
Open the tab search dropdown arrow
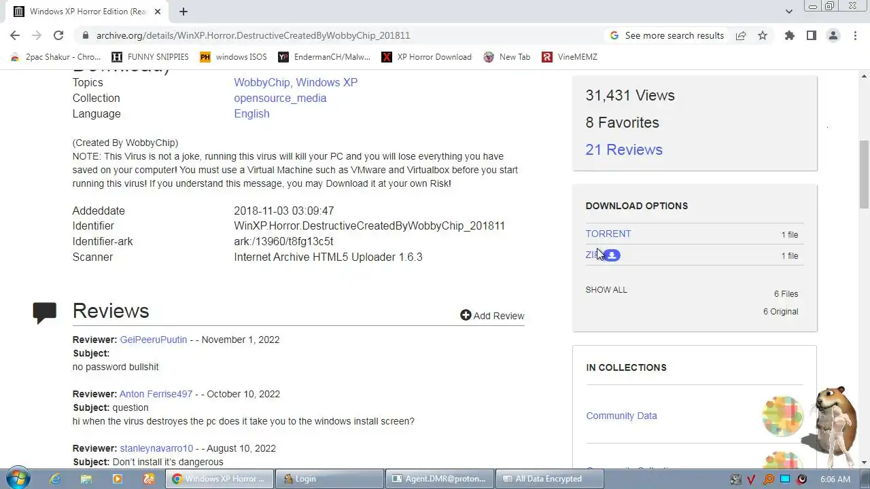point(788,12)
